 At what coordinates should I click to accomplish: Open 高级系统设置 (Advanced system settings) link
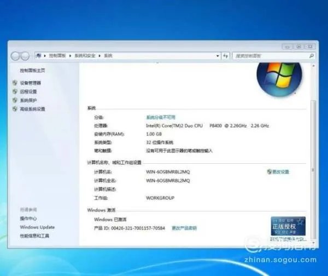(x=32, y=109)
